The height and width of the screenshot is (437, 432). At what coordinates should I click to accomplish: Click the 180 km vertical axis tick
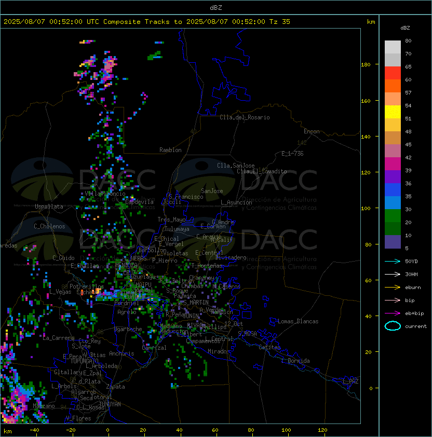(366, 65)
